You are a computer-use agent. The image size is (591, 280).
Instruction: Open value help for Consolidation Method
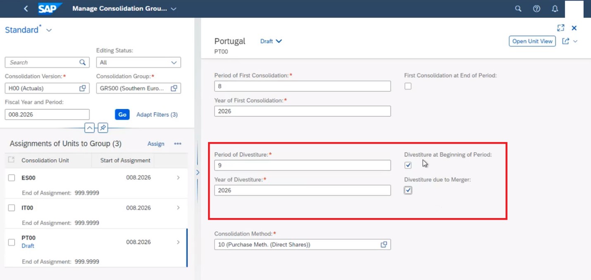[384, 245]
